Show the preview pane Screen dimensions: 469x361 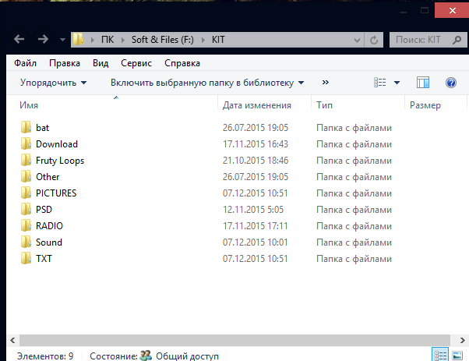[424, 83]
